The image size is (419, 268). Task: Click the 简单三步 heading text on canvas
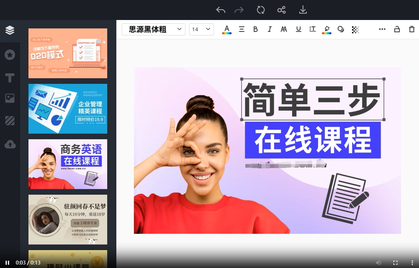[312, 100]
